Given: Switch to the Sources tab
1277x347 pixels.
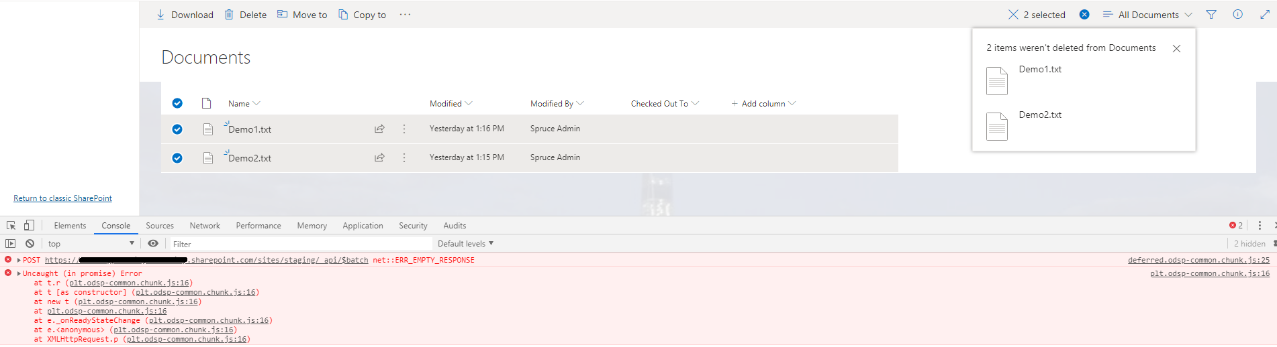Looking at the screenshot, I should coord(160,226).
